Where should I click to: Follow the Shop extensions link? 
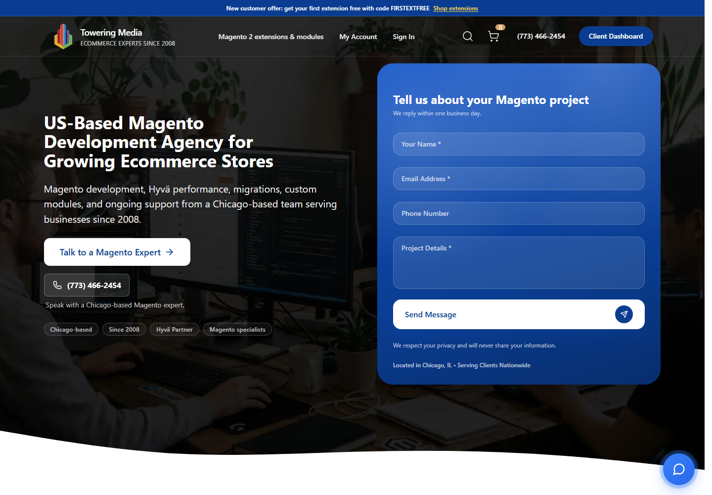tap(456, 8)
